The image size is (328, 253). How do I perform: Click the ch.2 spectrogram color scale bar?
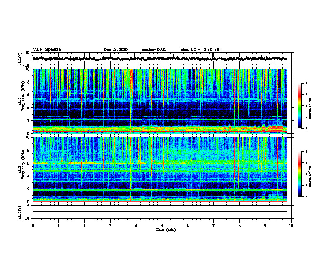[299, 174]
